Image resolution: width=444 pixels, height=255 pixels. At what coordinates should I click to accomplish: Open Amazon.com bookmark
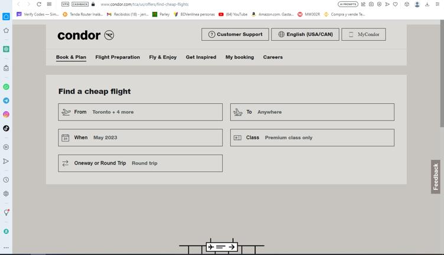pos(272,14)
